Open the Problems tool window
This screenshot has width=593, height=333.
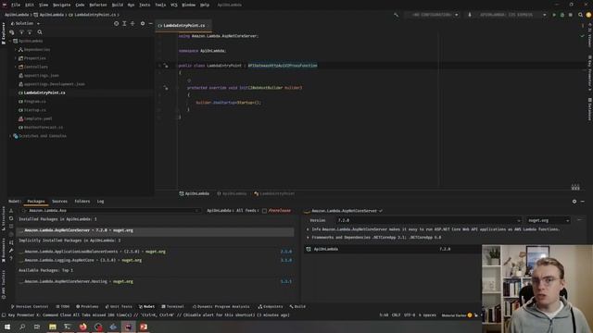click(x=87, y=306)
